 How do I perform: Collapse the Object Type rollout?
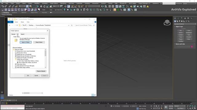[179, 27]
